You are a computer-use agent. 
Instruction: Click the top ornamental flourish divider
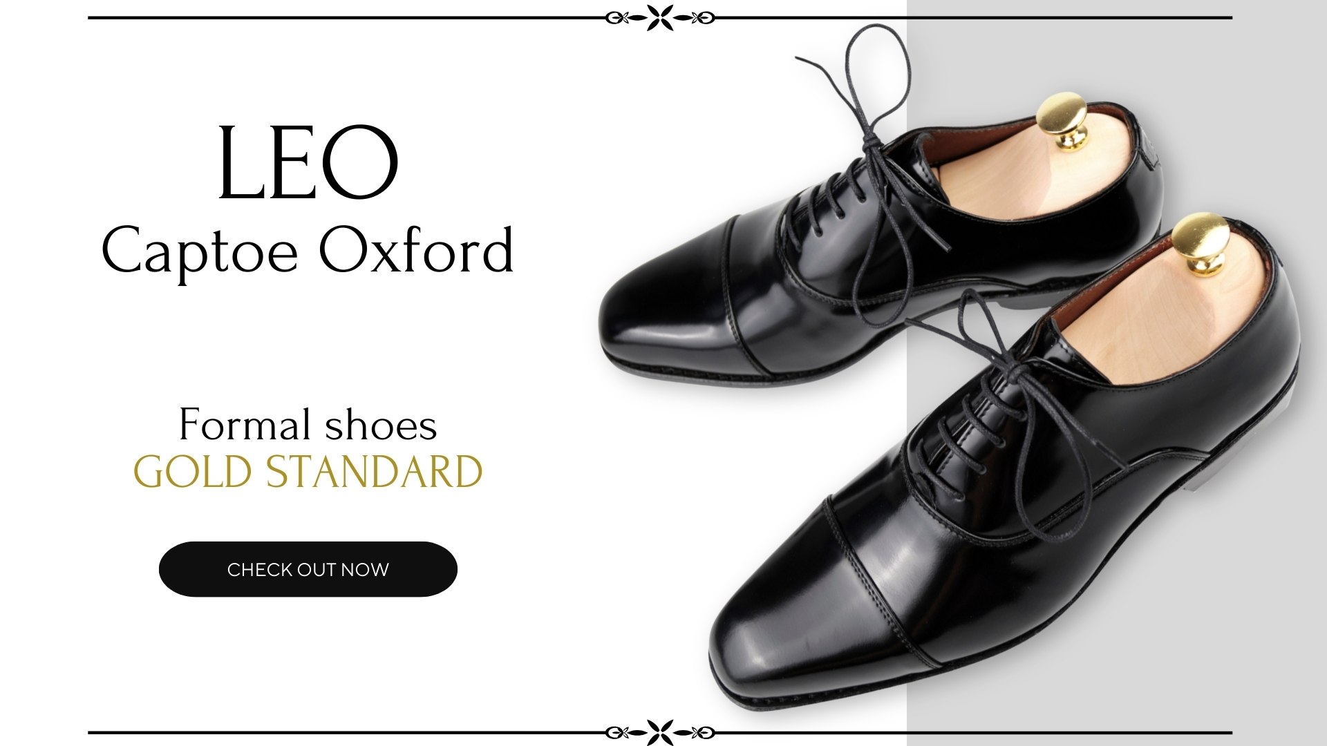(660, 18)
